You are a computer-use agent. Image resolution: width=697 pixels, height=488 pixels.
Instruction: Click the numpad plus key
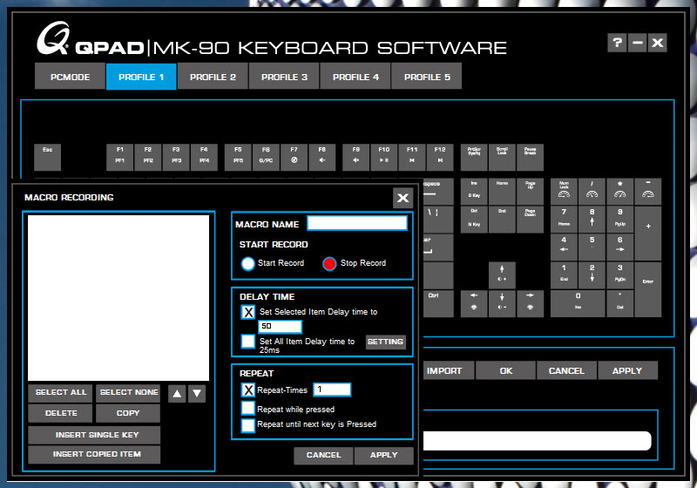(648, 234)
